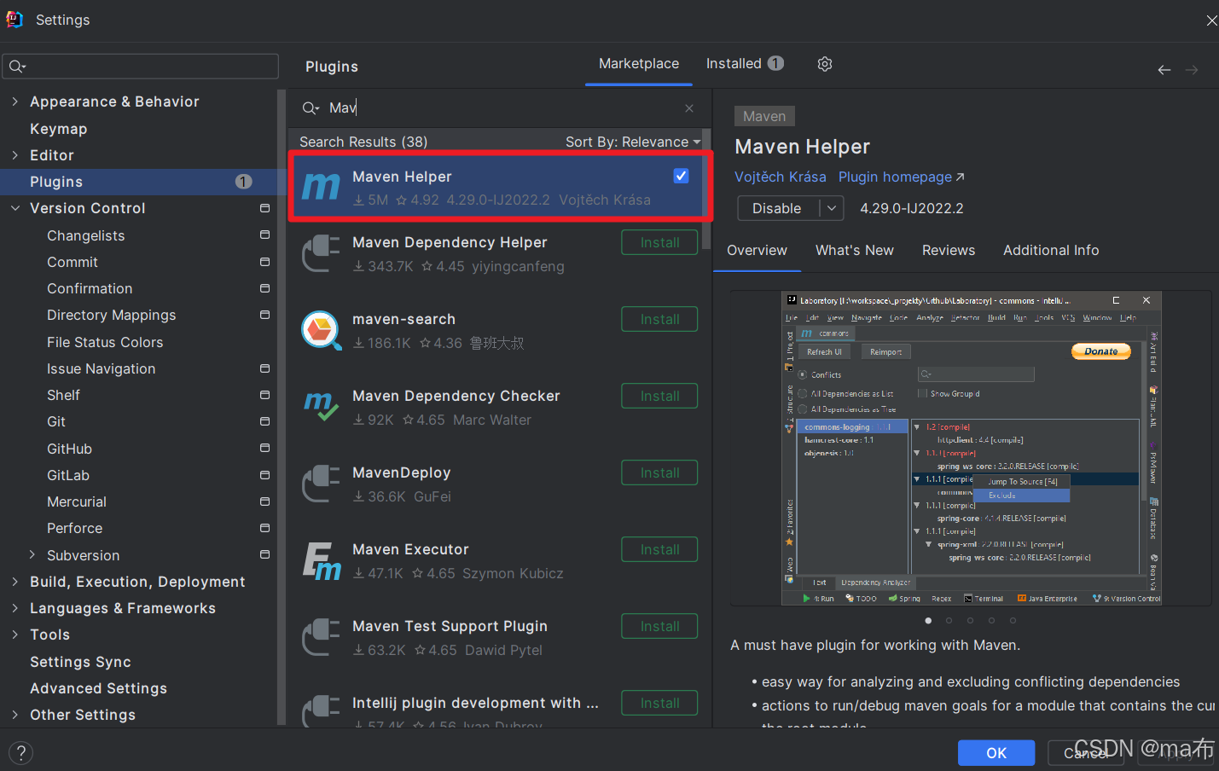Click project-level icon beside GitHub
Viewport: 1219px width, 771px height.
click(264, 448)
